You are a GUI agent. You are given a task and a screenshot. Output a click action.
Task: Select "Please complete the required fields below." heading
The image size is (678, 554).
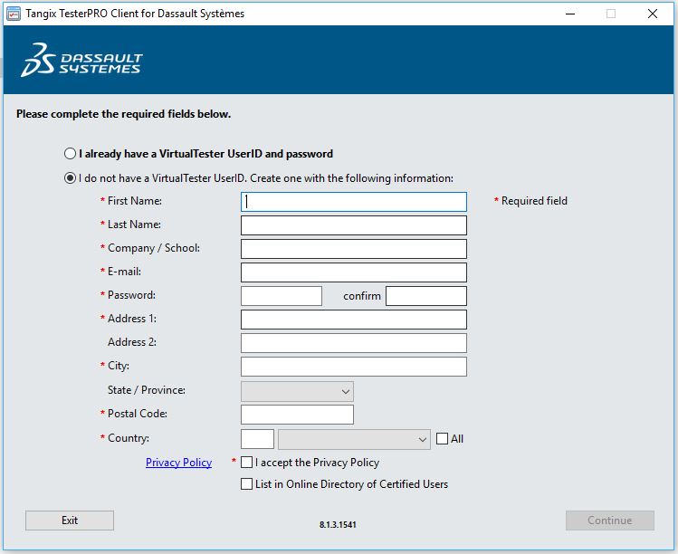click(x=124, y=114)
